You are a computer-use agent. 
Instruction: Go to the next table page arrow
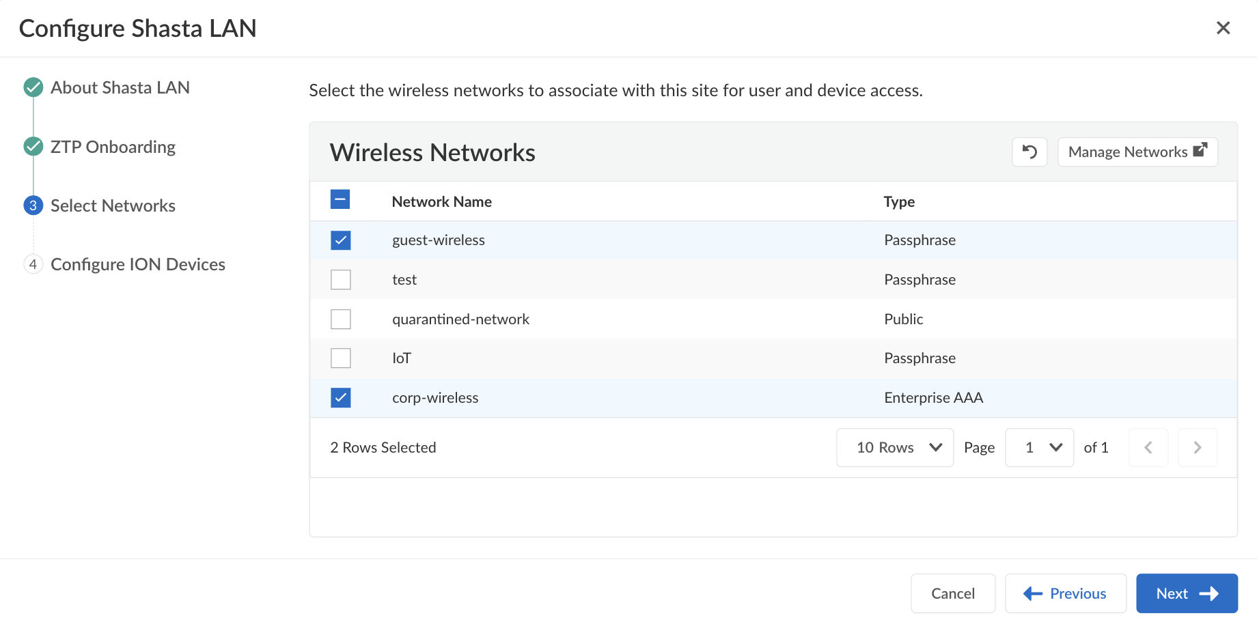[1197, 448]
